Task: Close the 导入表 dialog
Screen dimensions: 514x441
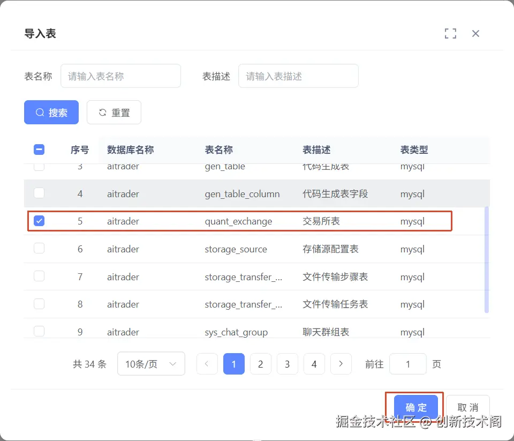Action: pyautogui.click(x=475, y=33)
